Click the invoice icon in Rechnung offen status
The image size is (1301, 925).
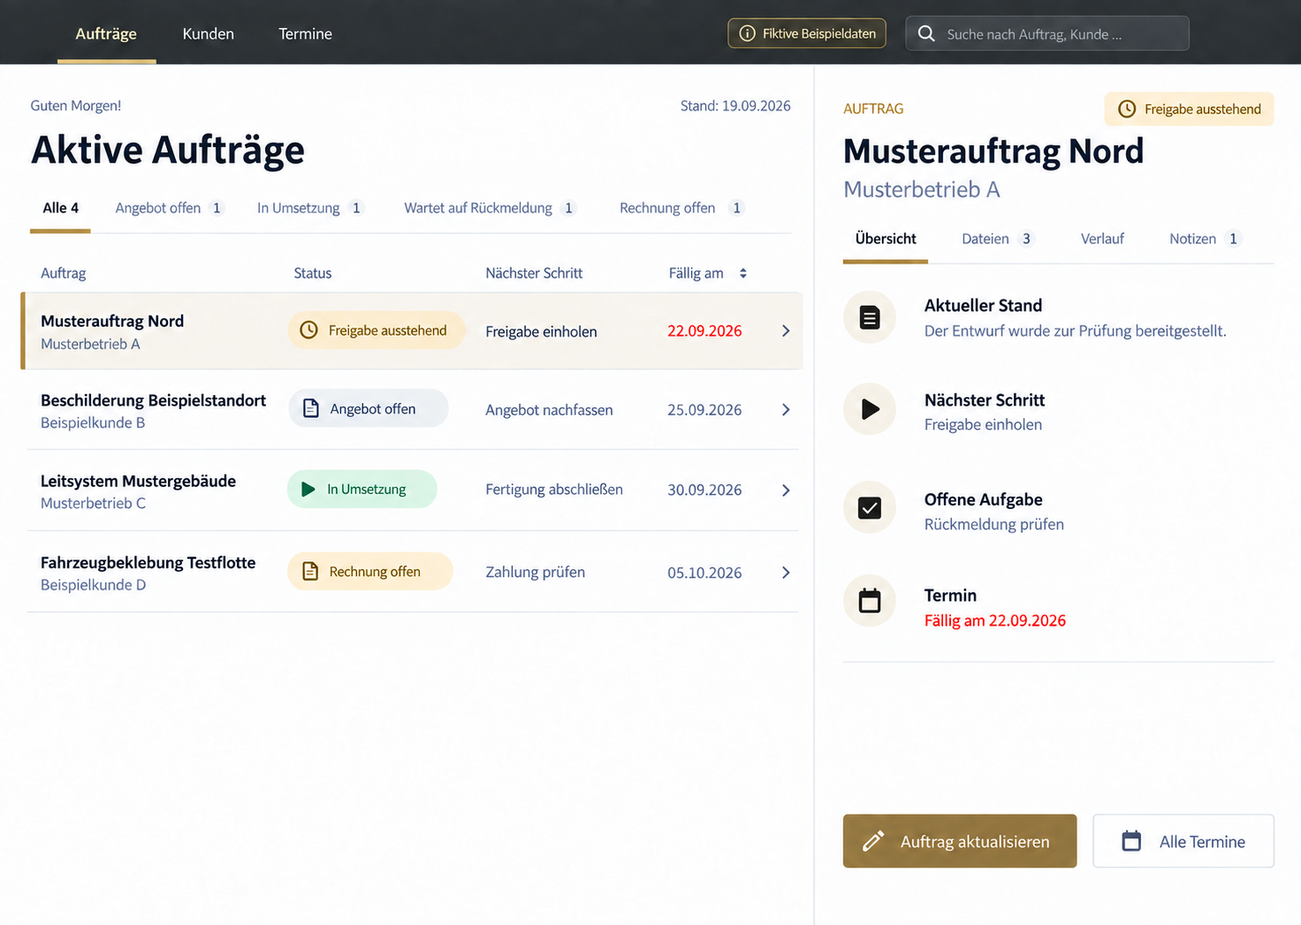[x=310, y=572]
